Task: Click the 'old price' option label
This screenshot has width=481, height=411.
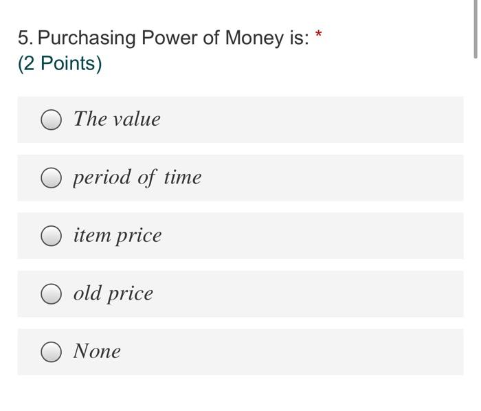Action: click(113, 293)
